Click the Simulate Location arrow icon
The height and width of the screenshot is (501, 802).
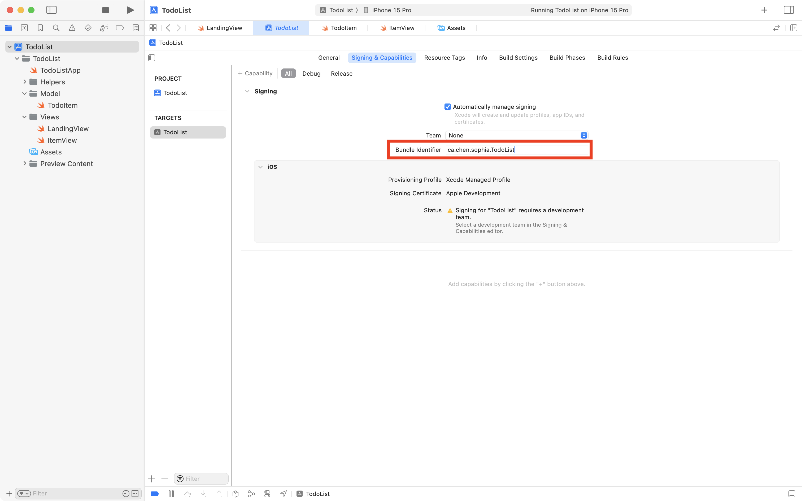tap(283, 494)
